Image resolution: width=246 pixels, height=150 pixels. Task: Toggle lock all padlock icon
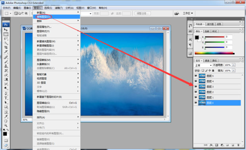pos(213,70)
